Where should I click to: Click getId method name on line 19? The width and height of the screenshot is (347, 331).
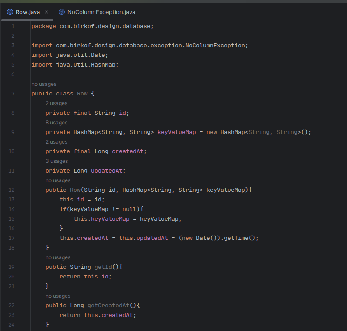[103, 267]
